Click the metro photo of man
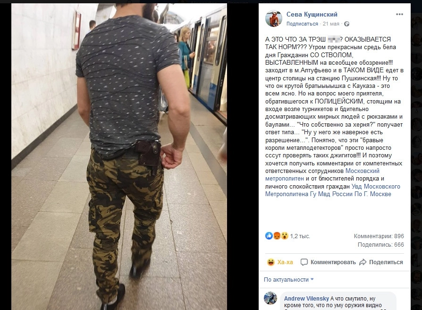The width and height of the screenshot is (422, 310). point(119,156)
